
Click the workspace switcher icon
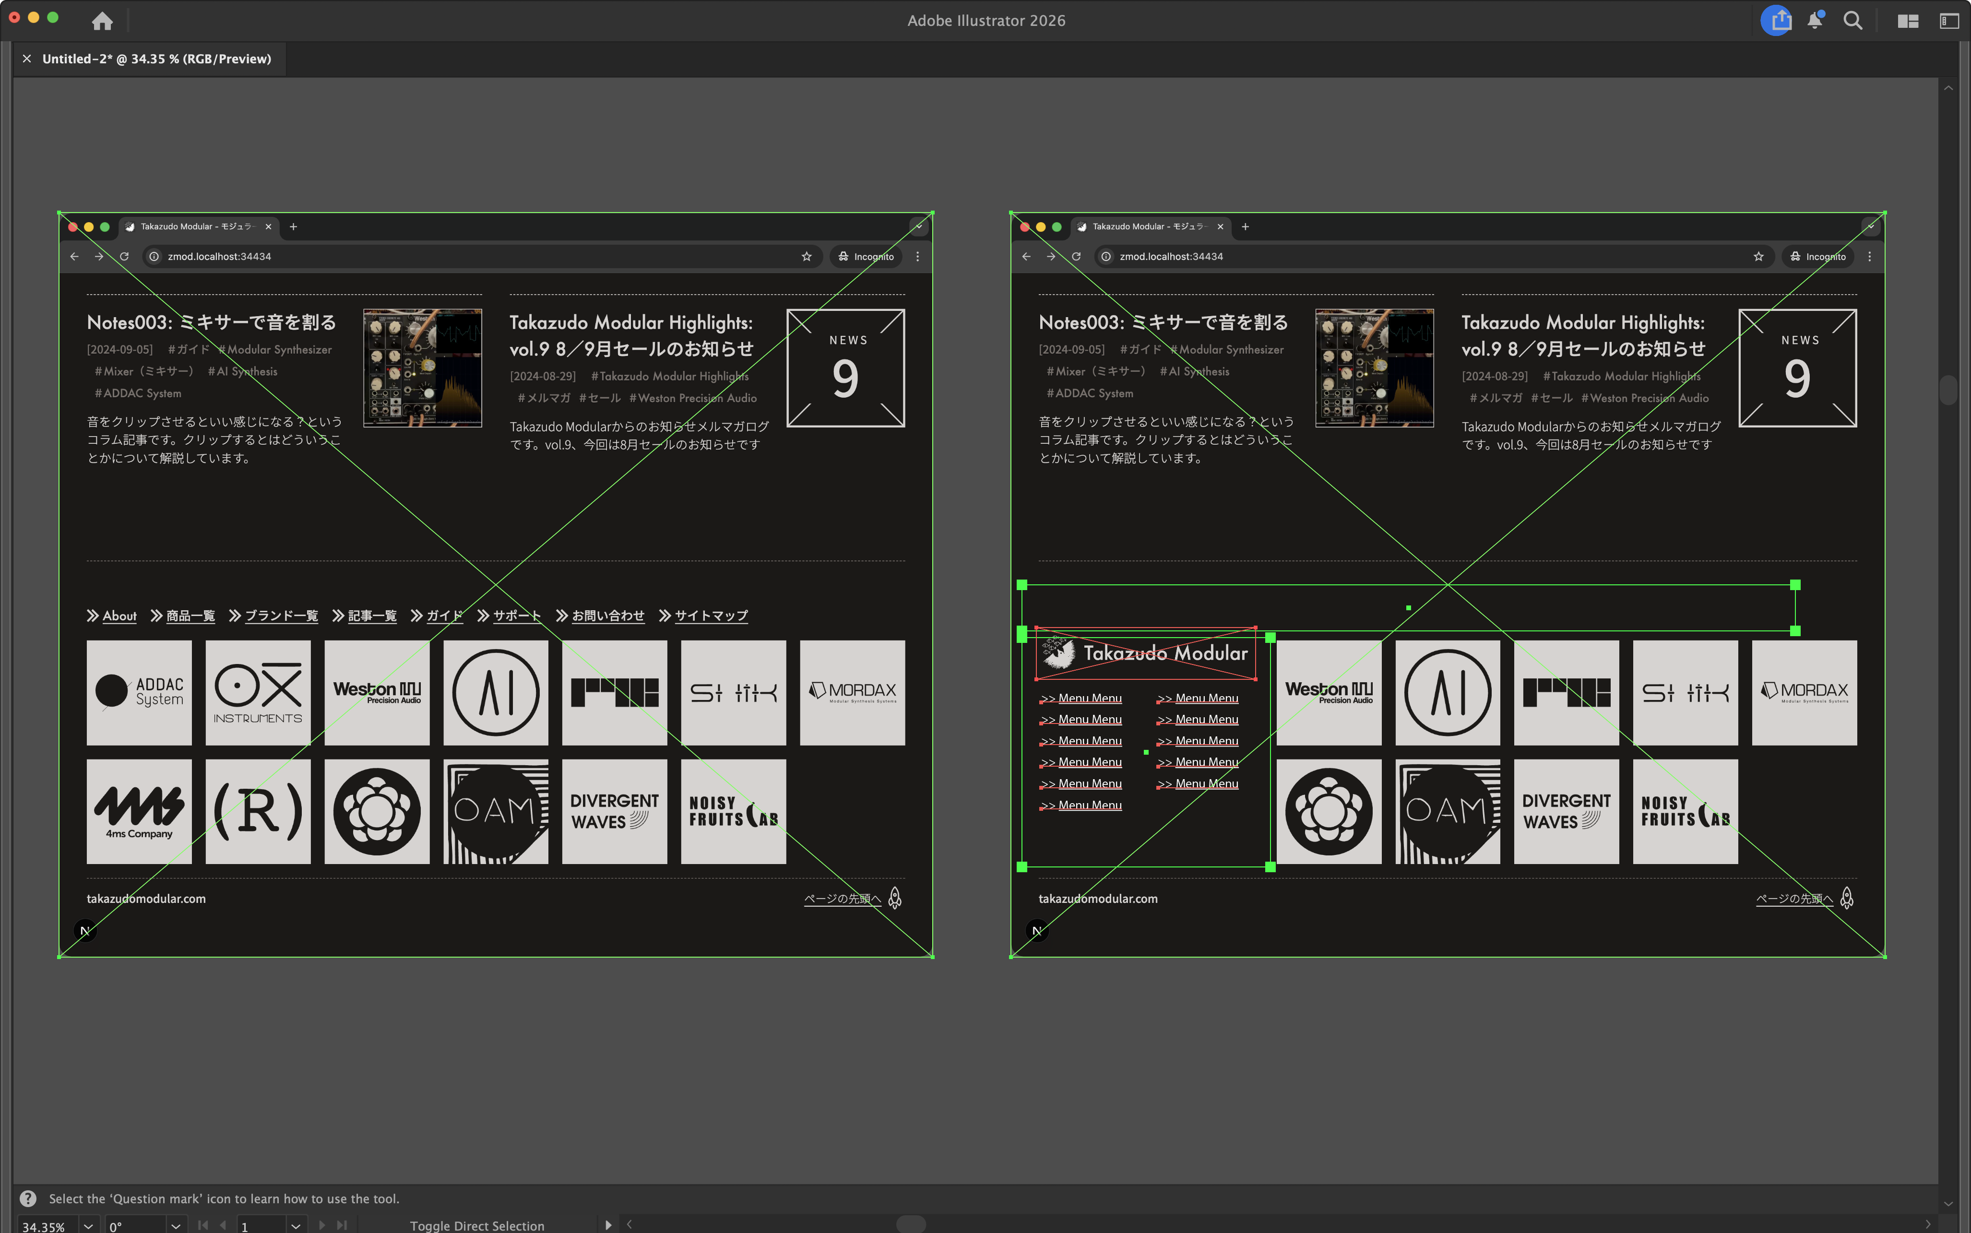click(1908, 20)
